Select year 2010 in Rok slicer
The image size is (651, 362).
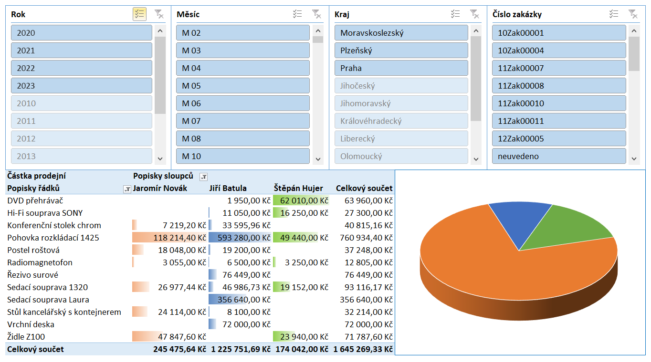[x=82, y=103]
